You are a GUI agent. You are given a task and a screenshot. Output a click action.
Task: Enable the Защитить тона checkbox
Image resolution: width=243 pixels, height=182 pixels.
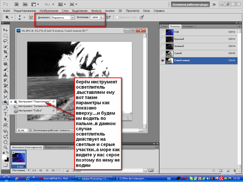(117, 17)
